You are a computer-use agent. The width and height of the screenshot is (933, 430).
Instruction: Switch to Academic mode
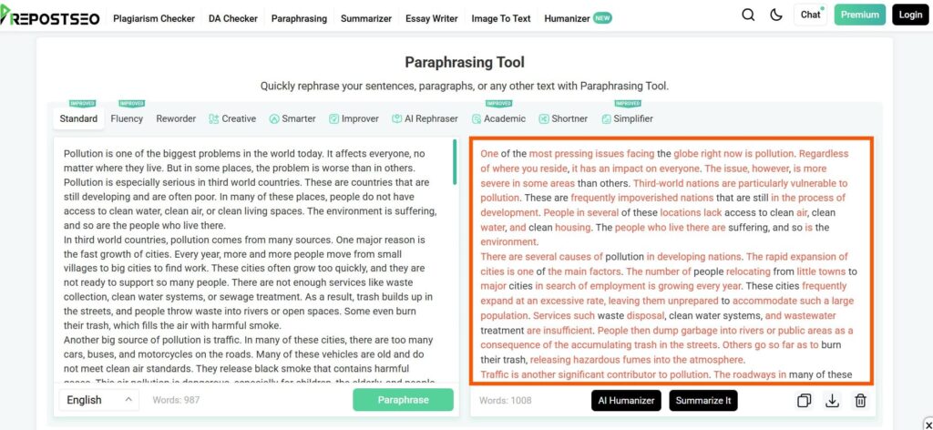pyautogui.click(x=498, y=118)
